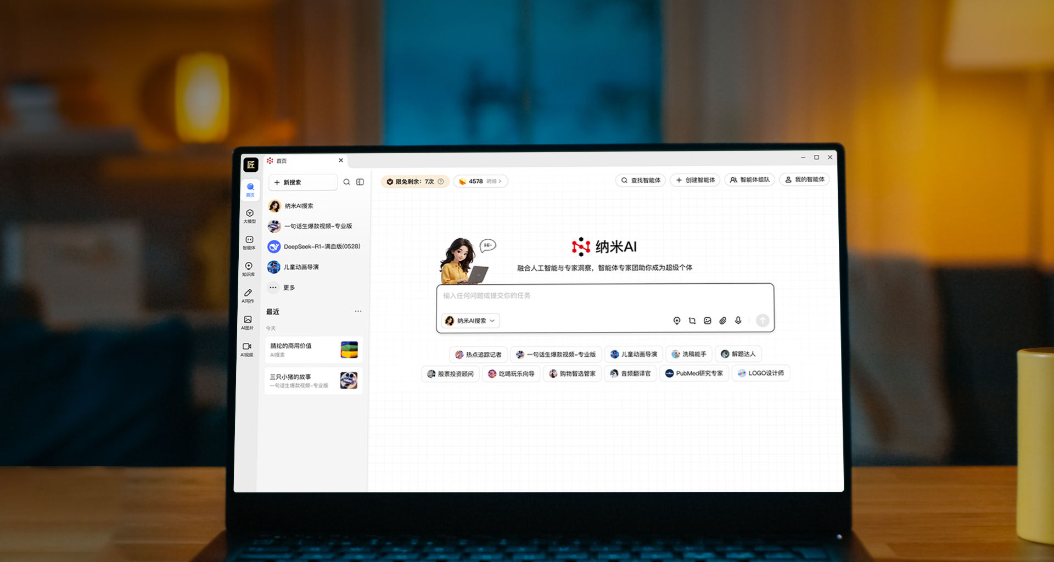Click the 今天 date label under 最近
The image size is (1054, 562).
(271, 328)
